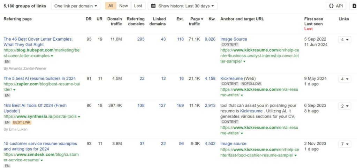Click referring domains value 138
The height and width of the screenshot is (168, 357).
coord(141,106)
